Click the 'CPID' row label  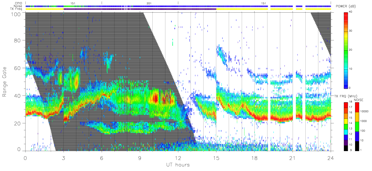pyautogui.click(x=18, y=3)
